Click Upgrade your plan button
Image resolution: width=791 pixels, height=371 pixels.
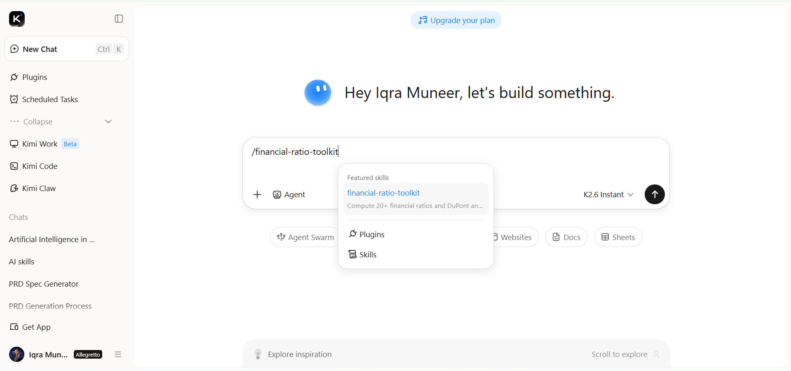pos(456,20)
